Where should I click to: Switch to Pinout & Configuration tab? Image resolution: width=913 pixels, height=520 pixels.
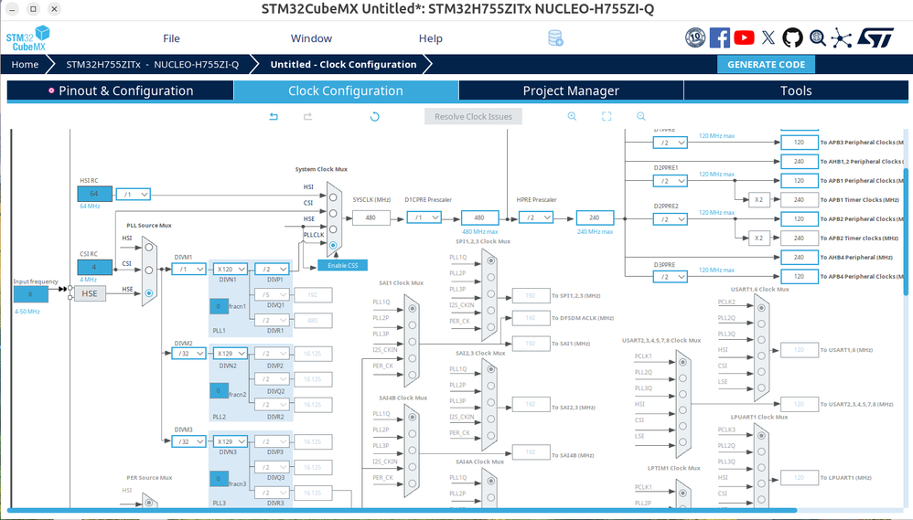[x=121, y=90]
